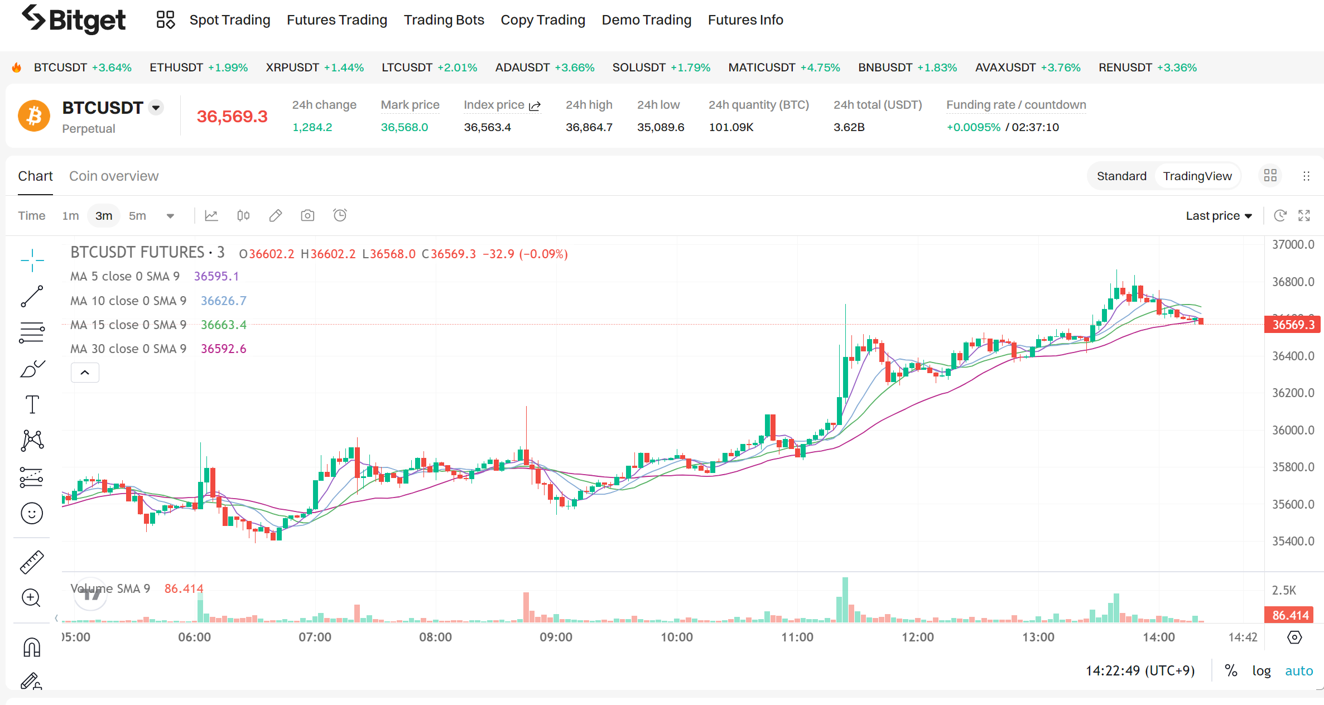Screen dimensions: 1324x705
Task: Select the XABCD pattern tool
Action: 32,440
